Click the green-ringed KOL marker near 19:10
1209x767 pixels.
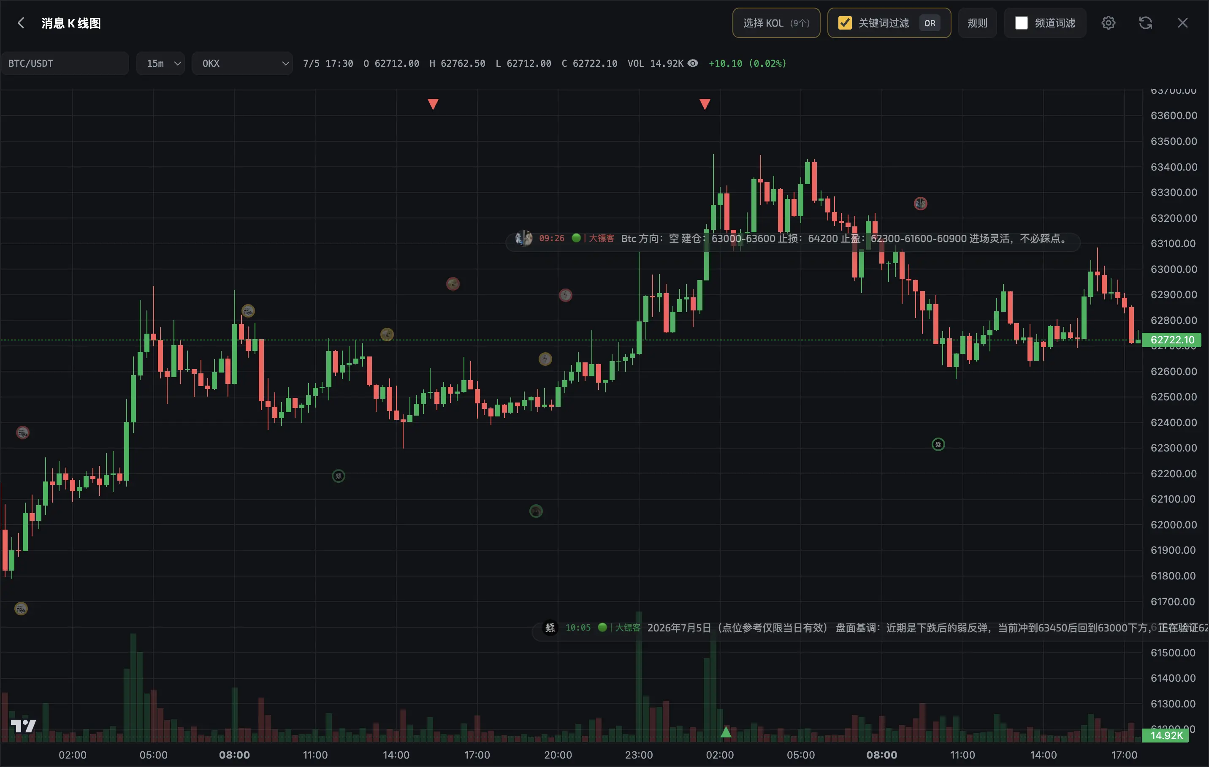(x=536, y=511)
